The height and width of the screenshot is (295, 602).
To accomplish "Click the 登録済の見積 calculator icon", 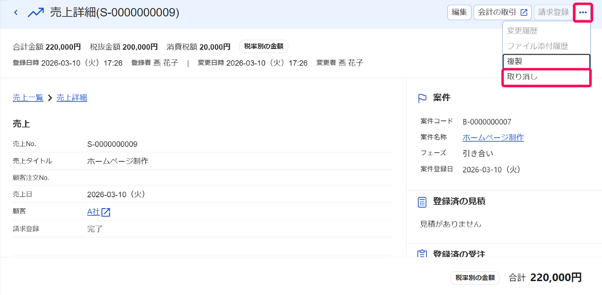I will click(x=422, y=202).
